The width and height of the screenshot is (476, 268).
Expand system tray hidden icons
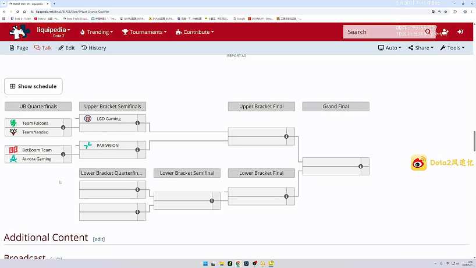coord(435,263)
